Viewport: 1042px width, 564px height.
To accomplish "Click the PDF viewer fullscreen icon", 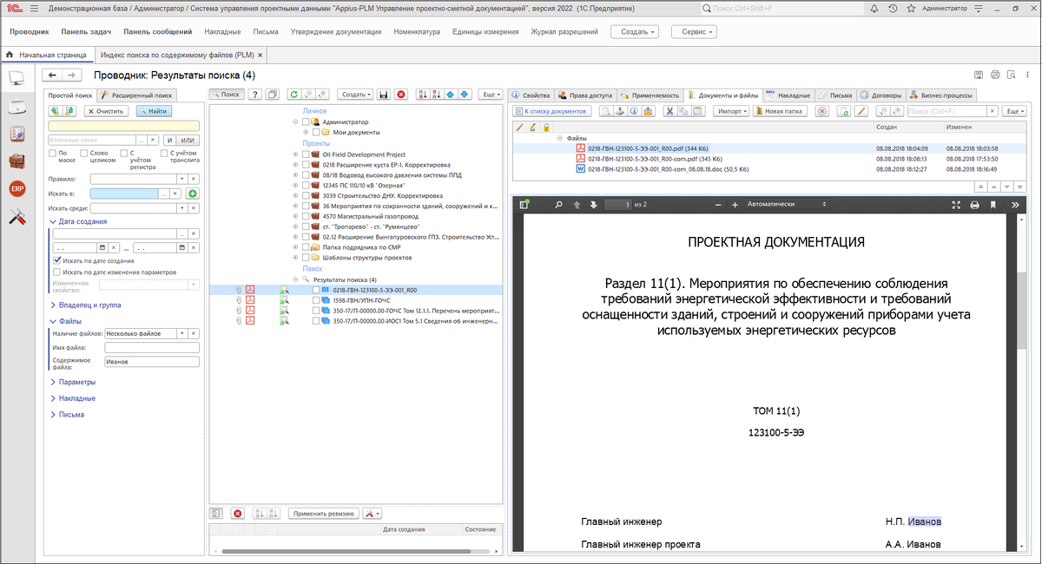I will pos(956,205).
